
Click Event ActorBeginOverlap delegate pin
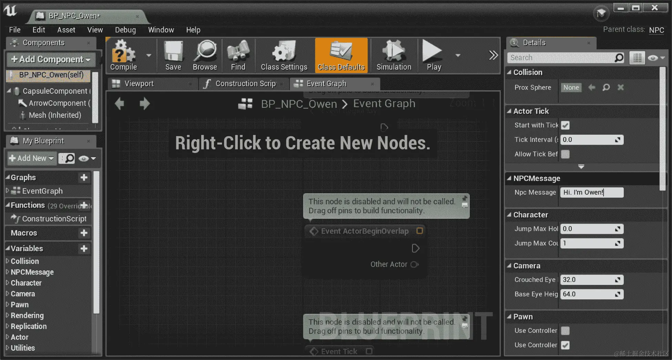[x=420, y=231]
